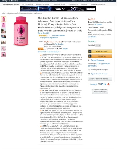
Task: Share on Pinterest icon
Action: [108, 84]
